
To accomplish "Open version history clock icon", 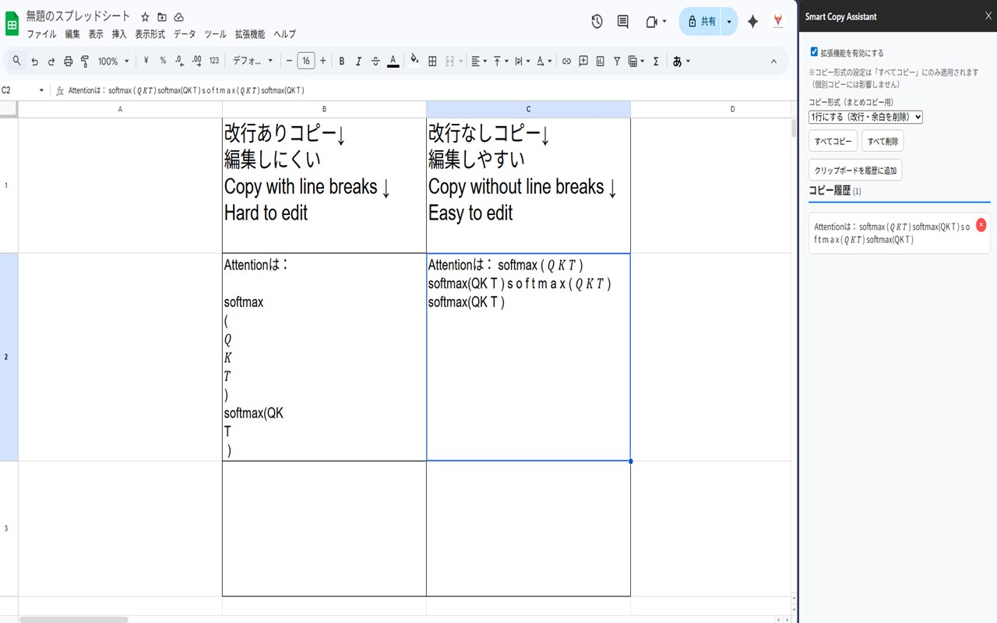I will 597,22.
